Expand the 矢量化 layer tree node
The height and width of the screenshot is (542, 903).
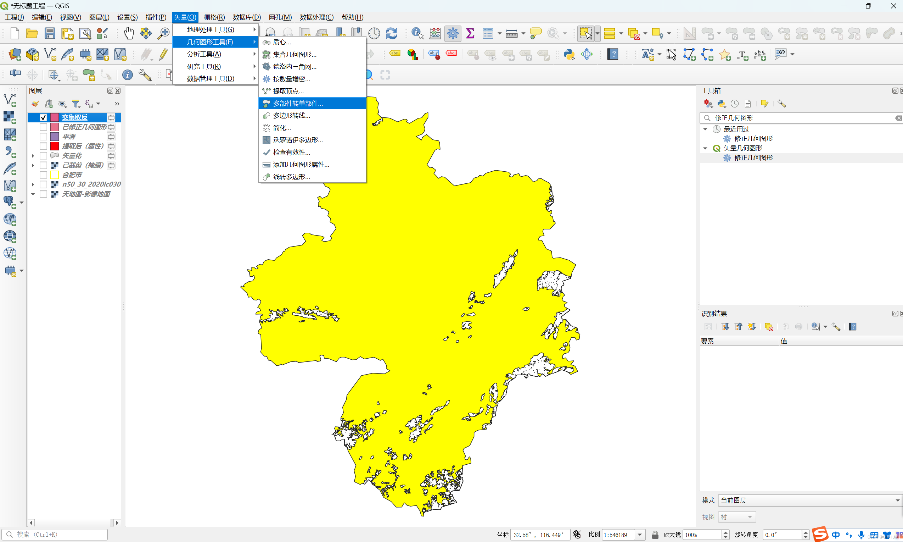[x=33, y=156]
